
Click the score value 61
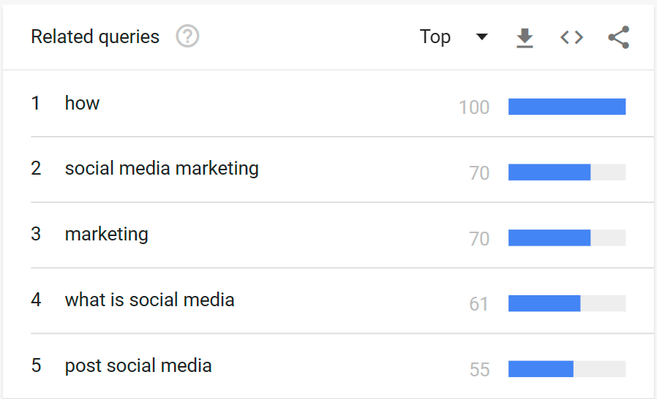click(479, 304)
